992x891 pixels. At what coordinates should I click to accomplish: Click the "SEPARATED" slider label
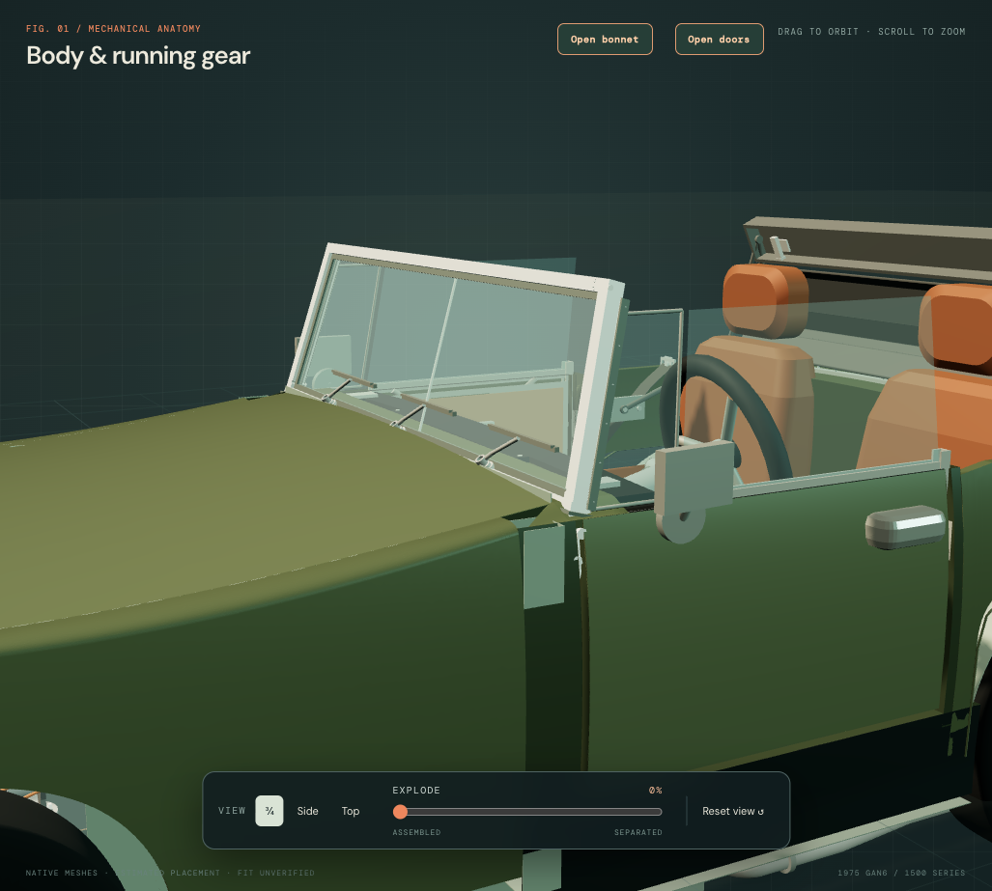point(638,832)
